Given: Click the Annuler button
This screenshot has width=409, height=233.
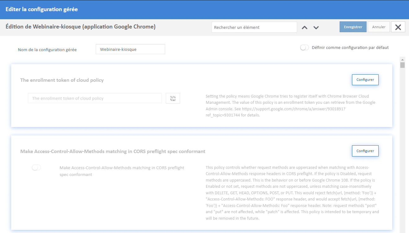Looking at the screenshot, I should click(379, 27).
